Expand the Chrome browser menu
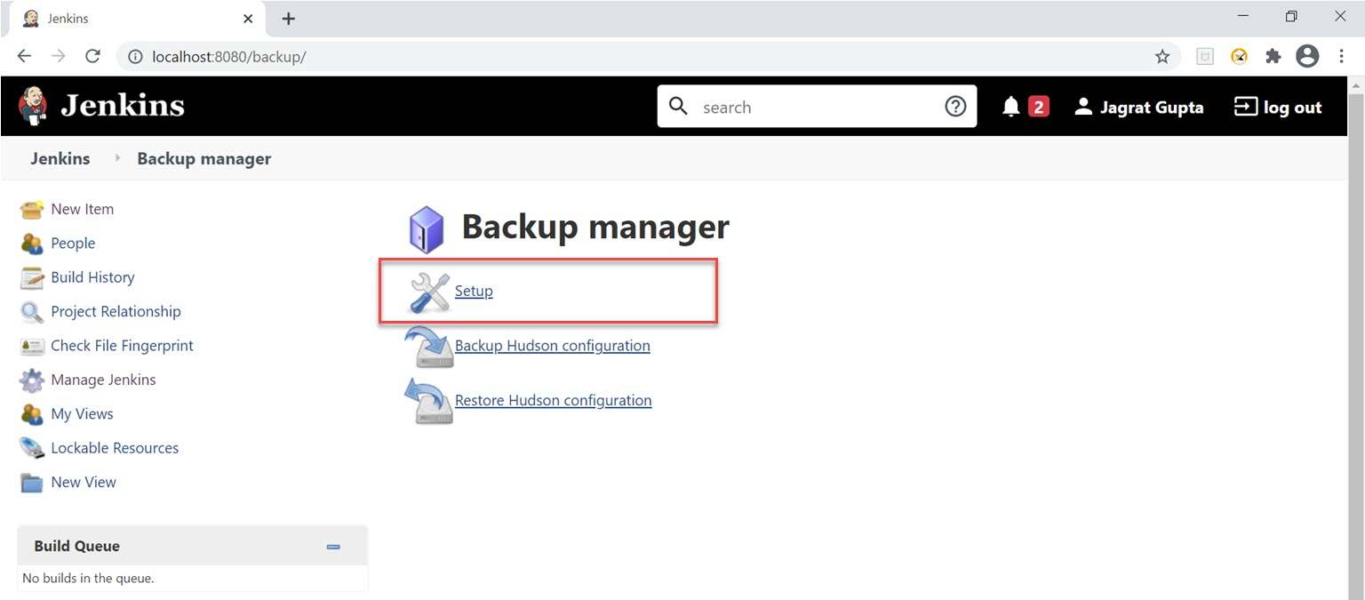The width and height of the screenshot is (1365, 600). 1342,55
